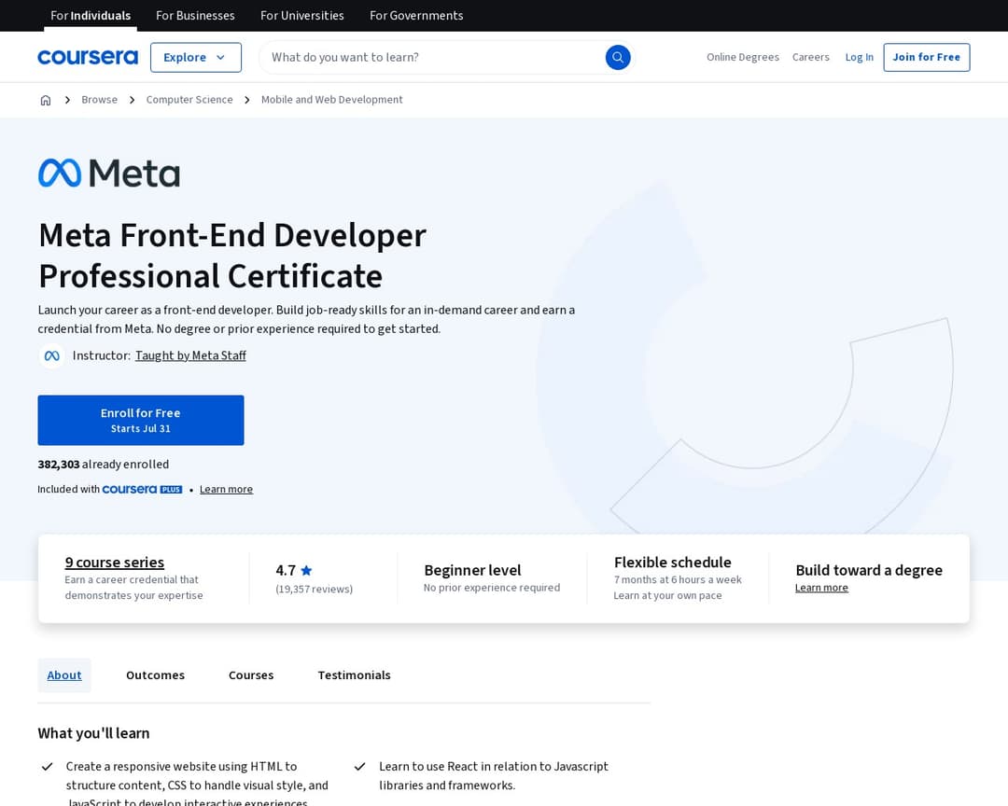Click '7 months at 6 hours a week' text
1008x806 pixels.
click(678, 579)
